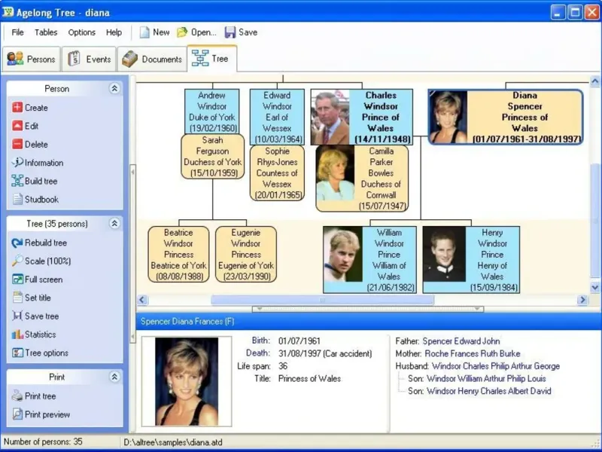The height and width of the screenshot is (452, 602).
Task: Click the Print tree printer icon
Action: [17, 395]
